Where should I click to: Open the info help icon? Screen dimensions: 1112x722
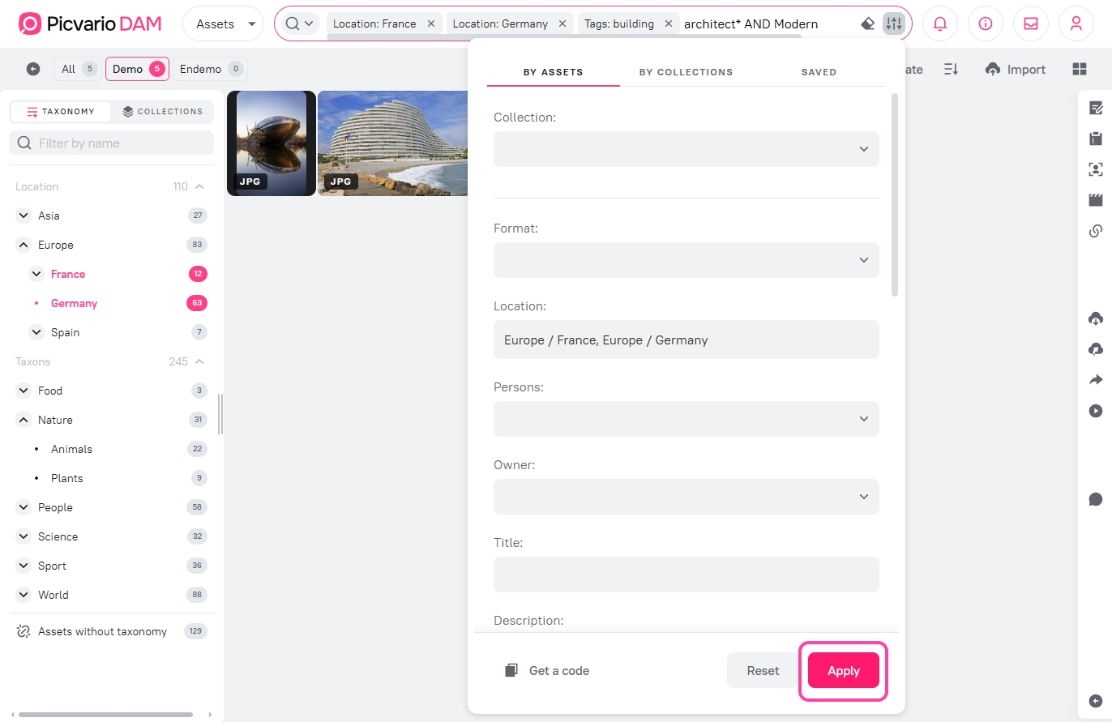coord(986,23)
